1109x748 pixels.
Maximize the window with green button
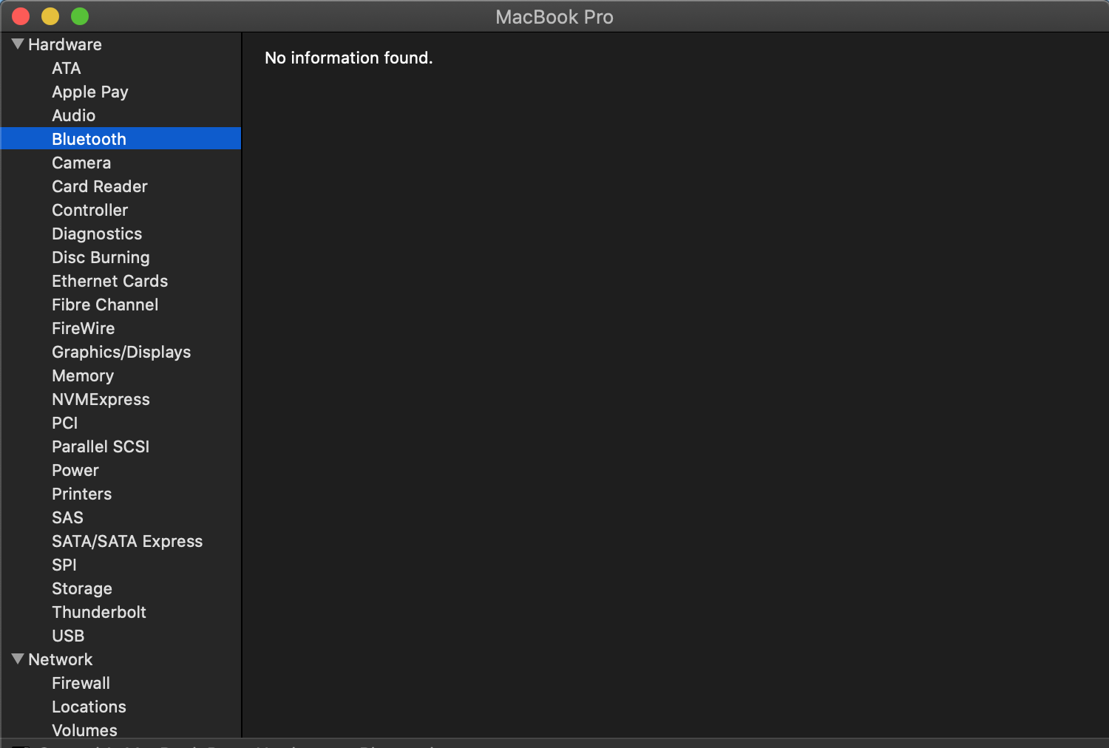(80, 16)
